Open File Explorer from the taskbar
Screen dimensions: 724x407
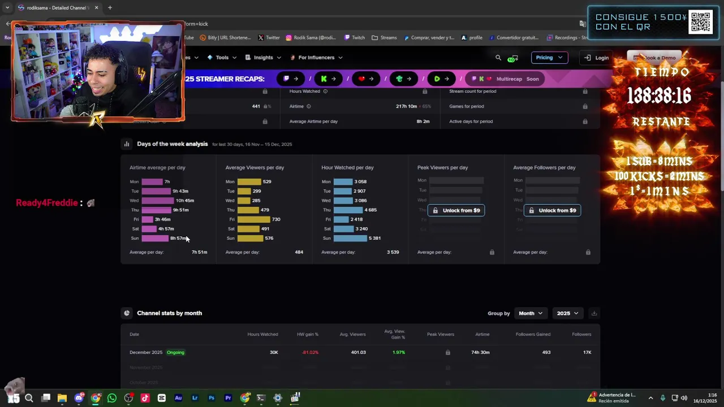click(x=62, y=398)
